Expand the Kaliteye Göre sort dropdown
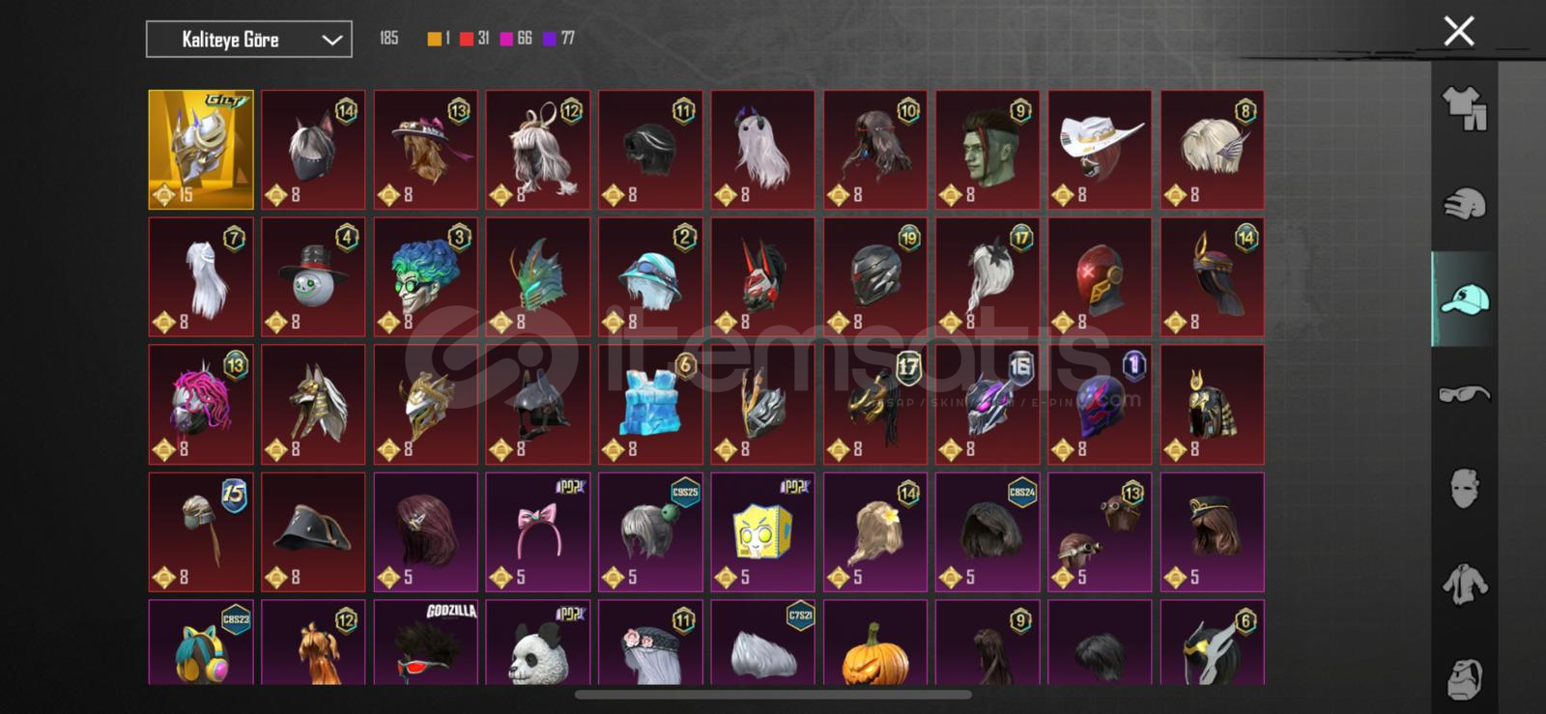This screenshot has height=714, width=1546. tap(249, 40)
